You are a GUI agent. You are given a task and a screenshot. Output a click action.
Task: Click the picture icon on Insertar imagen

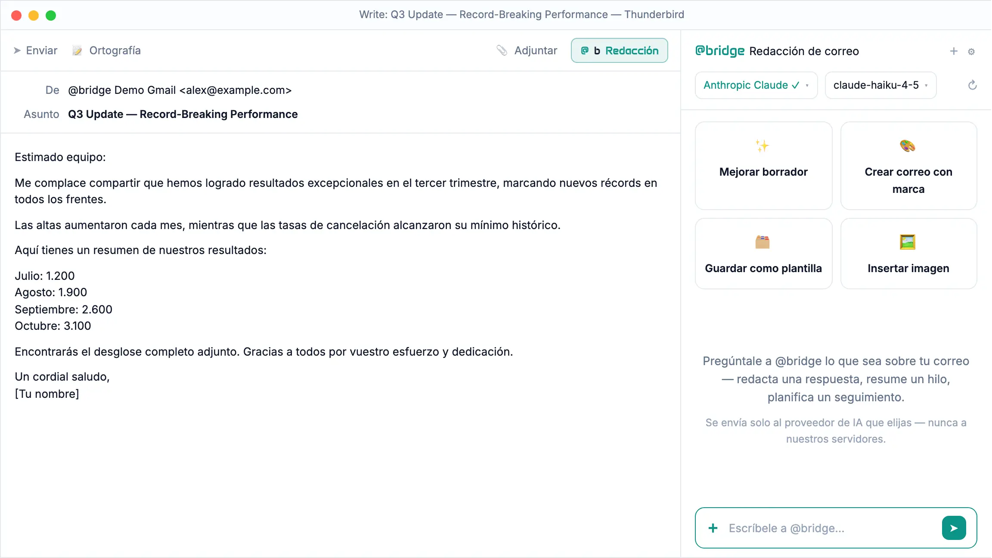point(908,242)
